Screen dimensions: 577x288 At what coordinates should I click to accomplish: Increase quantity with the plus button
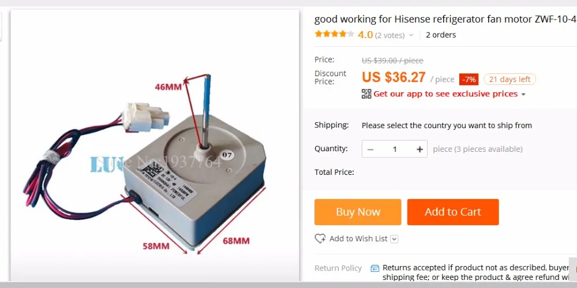[419, 149]
